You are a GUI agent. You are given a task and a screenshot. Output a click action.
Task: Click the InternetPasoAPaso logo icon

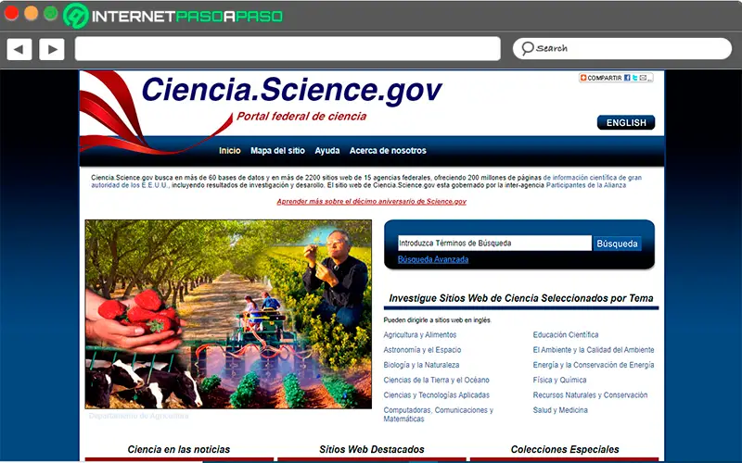click(76, 16)
